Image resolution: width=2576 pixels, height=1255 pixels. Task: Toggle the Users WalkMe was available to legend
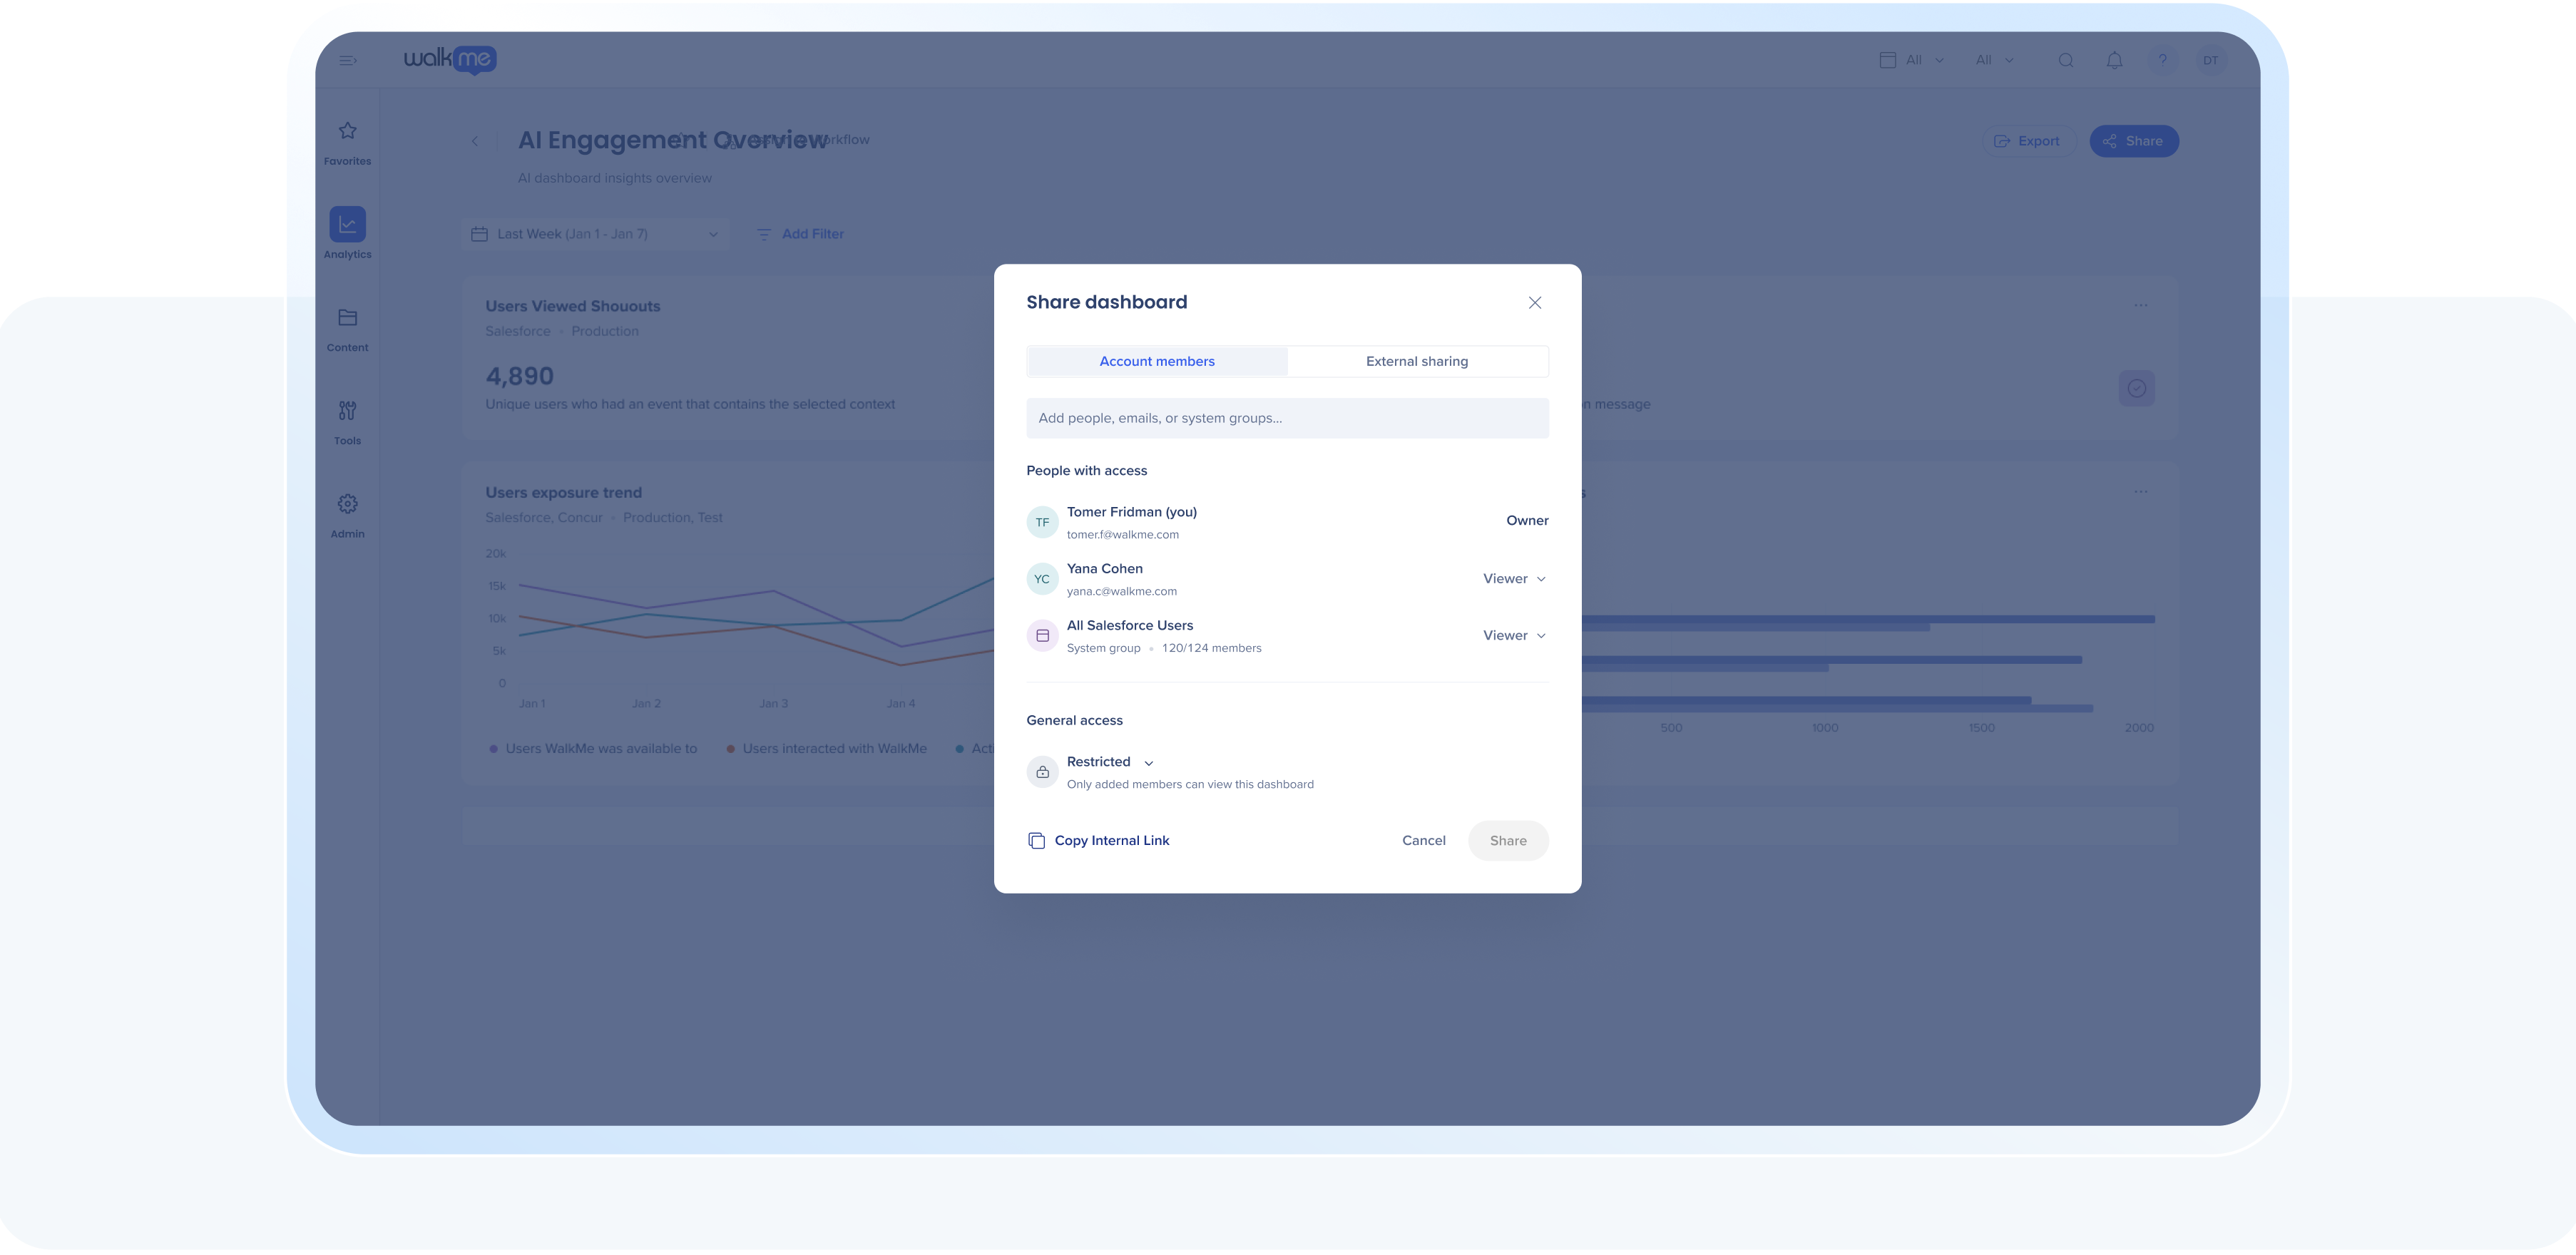pos(592,749)
